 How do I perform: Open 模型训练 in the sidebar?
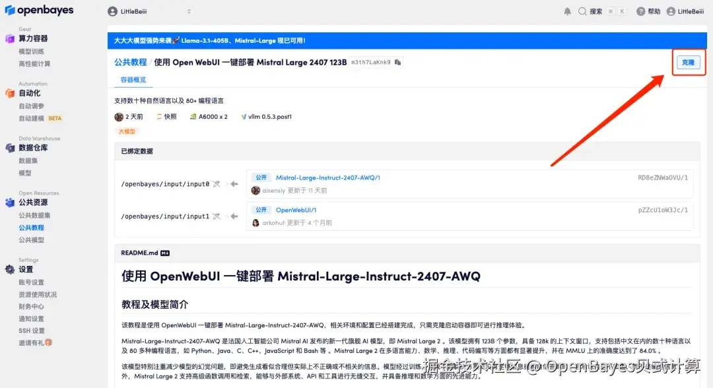click(32, 51)
